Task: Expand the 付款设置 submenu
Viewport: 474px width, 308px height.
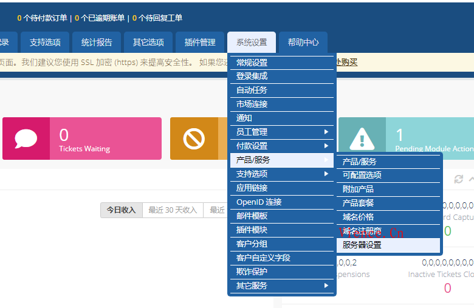Action: pos(281,146)
